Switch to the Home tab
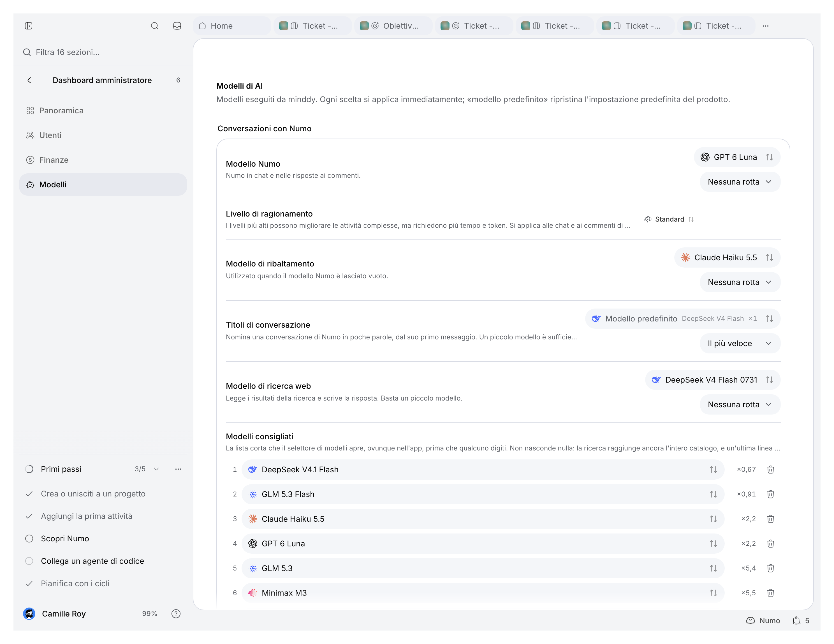Viewport: 834px width, 644px height. [232, 26]
